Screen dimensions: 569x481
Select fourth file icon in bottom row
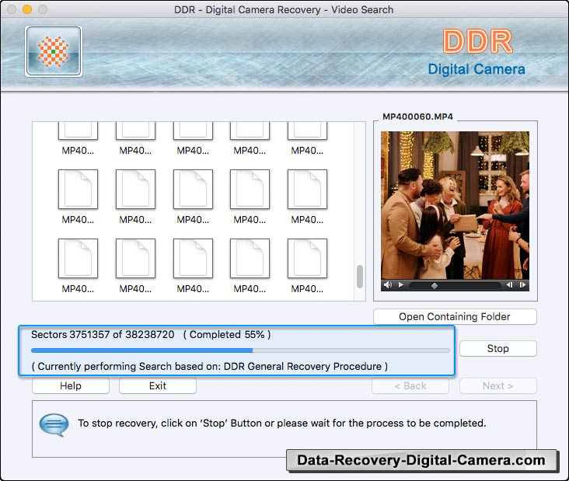click(x=250, y=259)
